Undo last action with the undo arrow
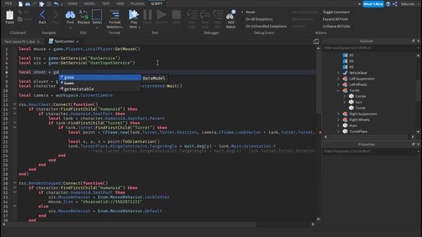Image resolution: width=422 pixels, height=237 pixels. pyautogui.click(x=56, y=4)
